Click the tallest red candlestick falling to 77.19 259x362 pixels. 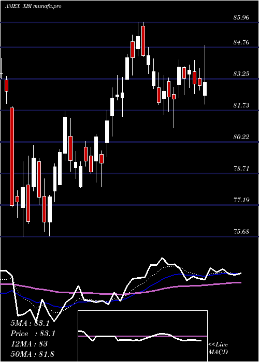pyautogui.click(x=11, y=157)
